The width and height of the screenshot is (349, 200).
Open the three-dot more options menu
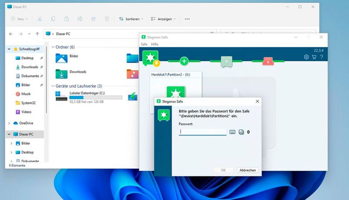point(187,19)
